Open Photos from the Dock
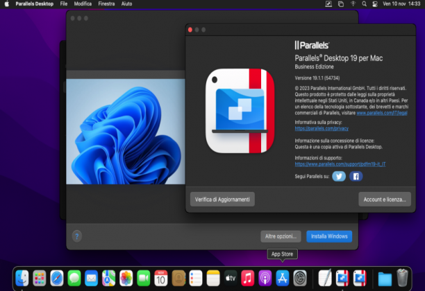Viewport: 425px width, 291px height. pos(126,278)
